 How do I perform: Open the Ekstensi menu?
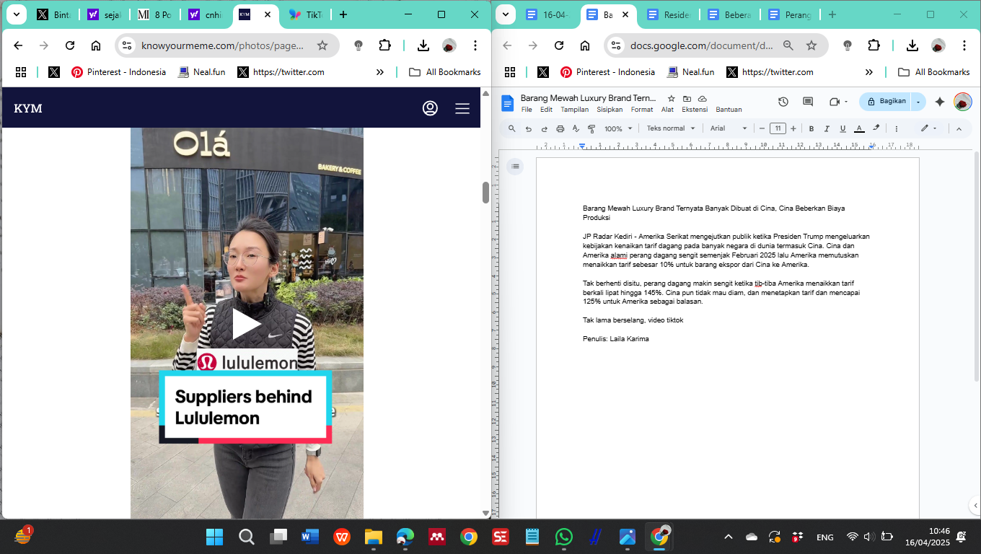click(695, 110)
